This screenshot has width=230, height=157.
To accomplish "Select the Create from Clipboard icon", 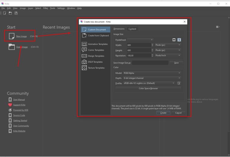I will pyautogui.click(x=84, y=35).
